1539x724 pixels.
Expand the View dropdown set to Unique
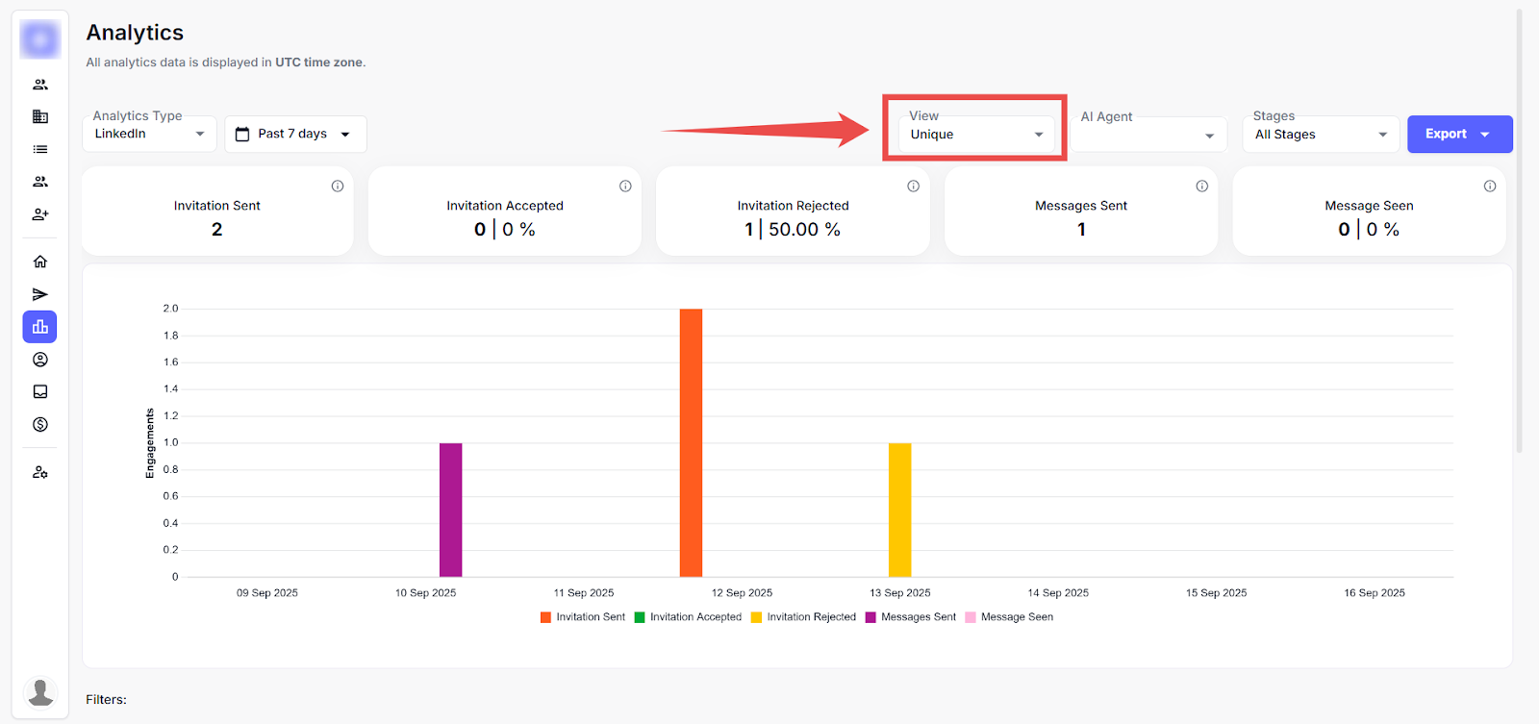pos(975,135)
